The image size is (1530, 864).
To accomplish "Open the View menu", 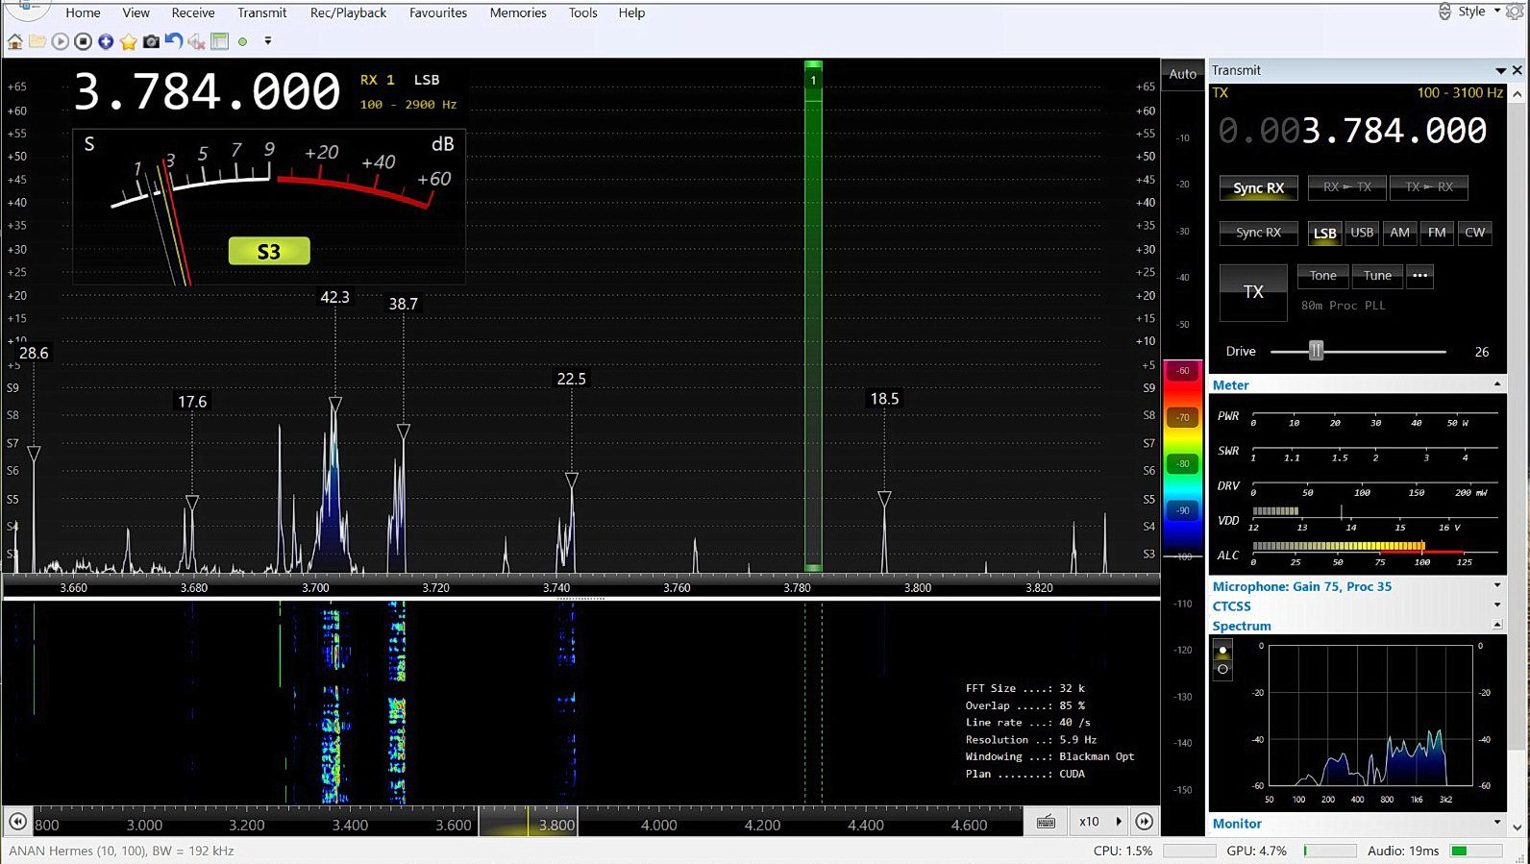I will [136, 12].
